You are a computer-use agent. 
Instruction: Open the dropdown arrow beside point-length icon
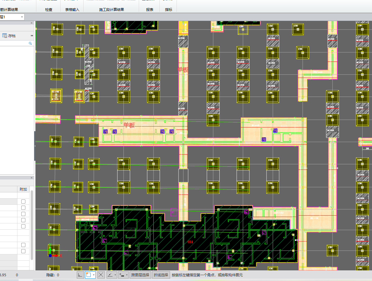pyautogui.click(x=127, y=275)
